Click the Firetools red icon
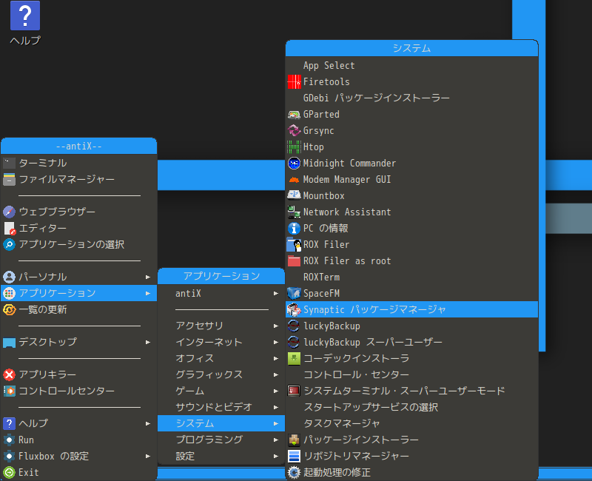 pos(294,81)
